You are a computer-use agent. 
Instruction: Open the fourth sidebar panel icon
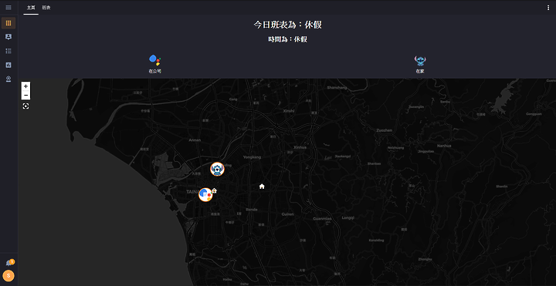point(8,65)
